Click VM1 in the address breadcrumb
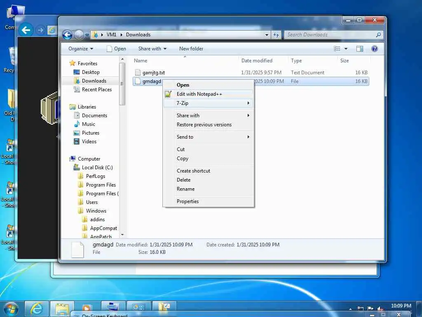 (111, 35)
